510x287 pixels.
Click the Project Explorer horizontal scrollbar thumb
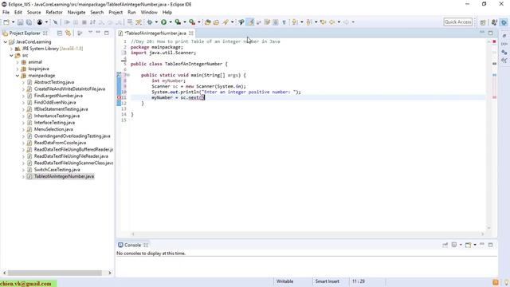pos(55,273)
